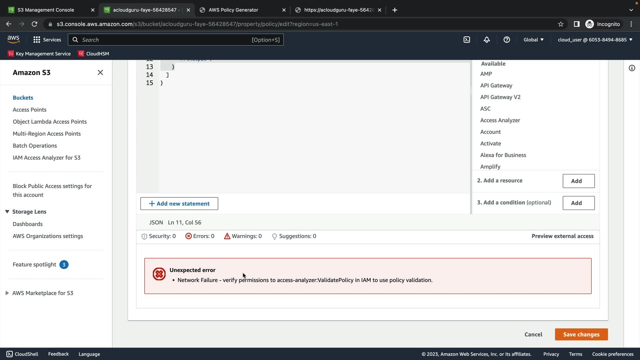Open AWS CloudShell icon in top navbar

point(467,40)
